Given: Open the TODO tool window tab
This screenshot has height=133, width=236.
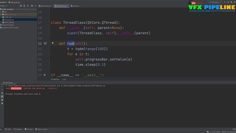Looking at the screenshot, I should pos(8,129).
